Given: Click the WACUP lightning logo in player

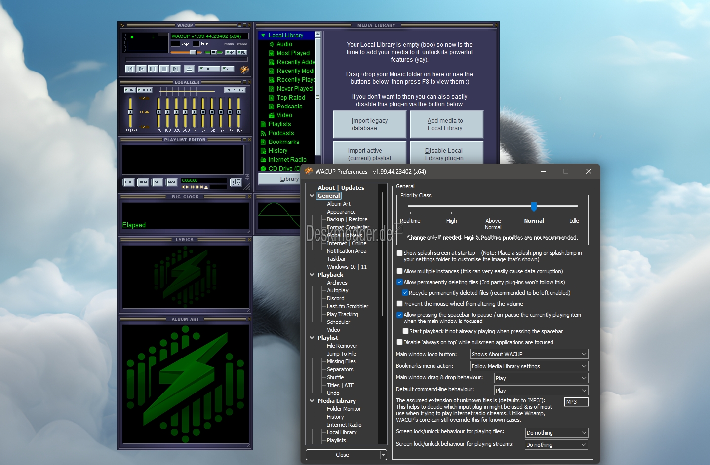Looking at the screenshot, I should tap(244, 70).
